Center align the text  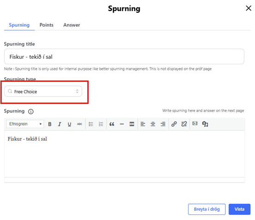pyautogui.click(x=153, y=124)
